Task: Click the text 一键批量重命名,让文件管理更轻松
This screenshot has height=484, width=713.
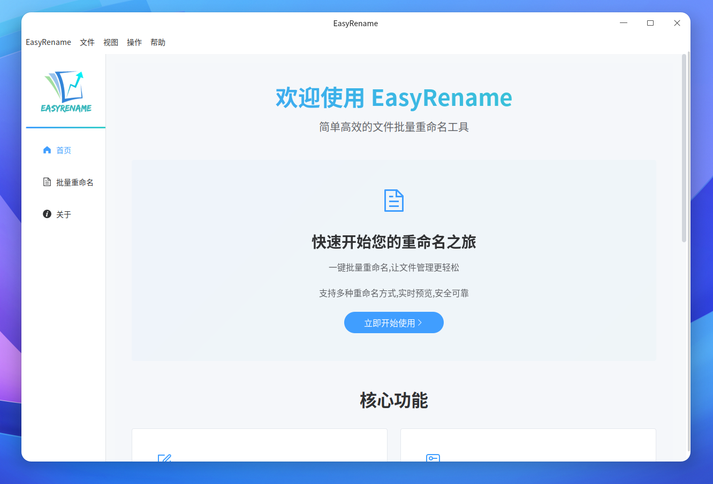Action: (x=394, y=267)
